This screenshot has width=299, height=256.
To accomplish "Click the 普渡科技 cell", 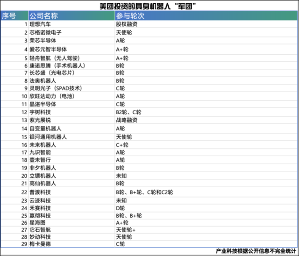I will [x=71, y=192].
